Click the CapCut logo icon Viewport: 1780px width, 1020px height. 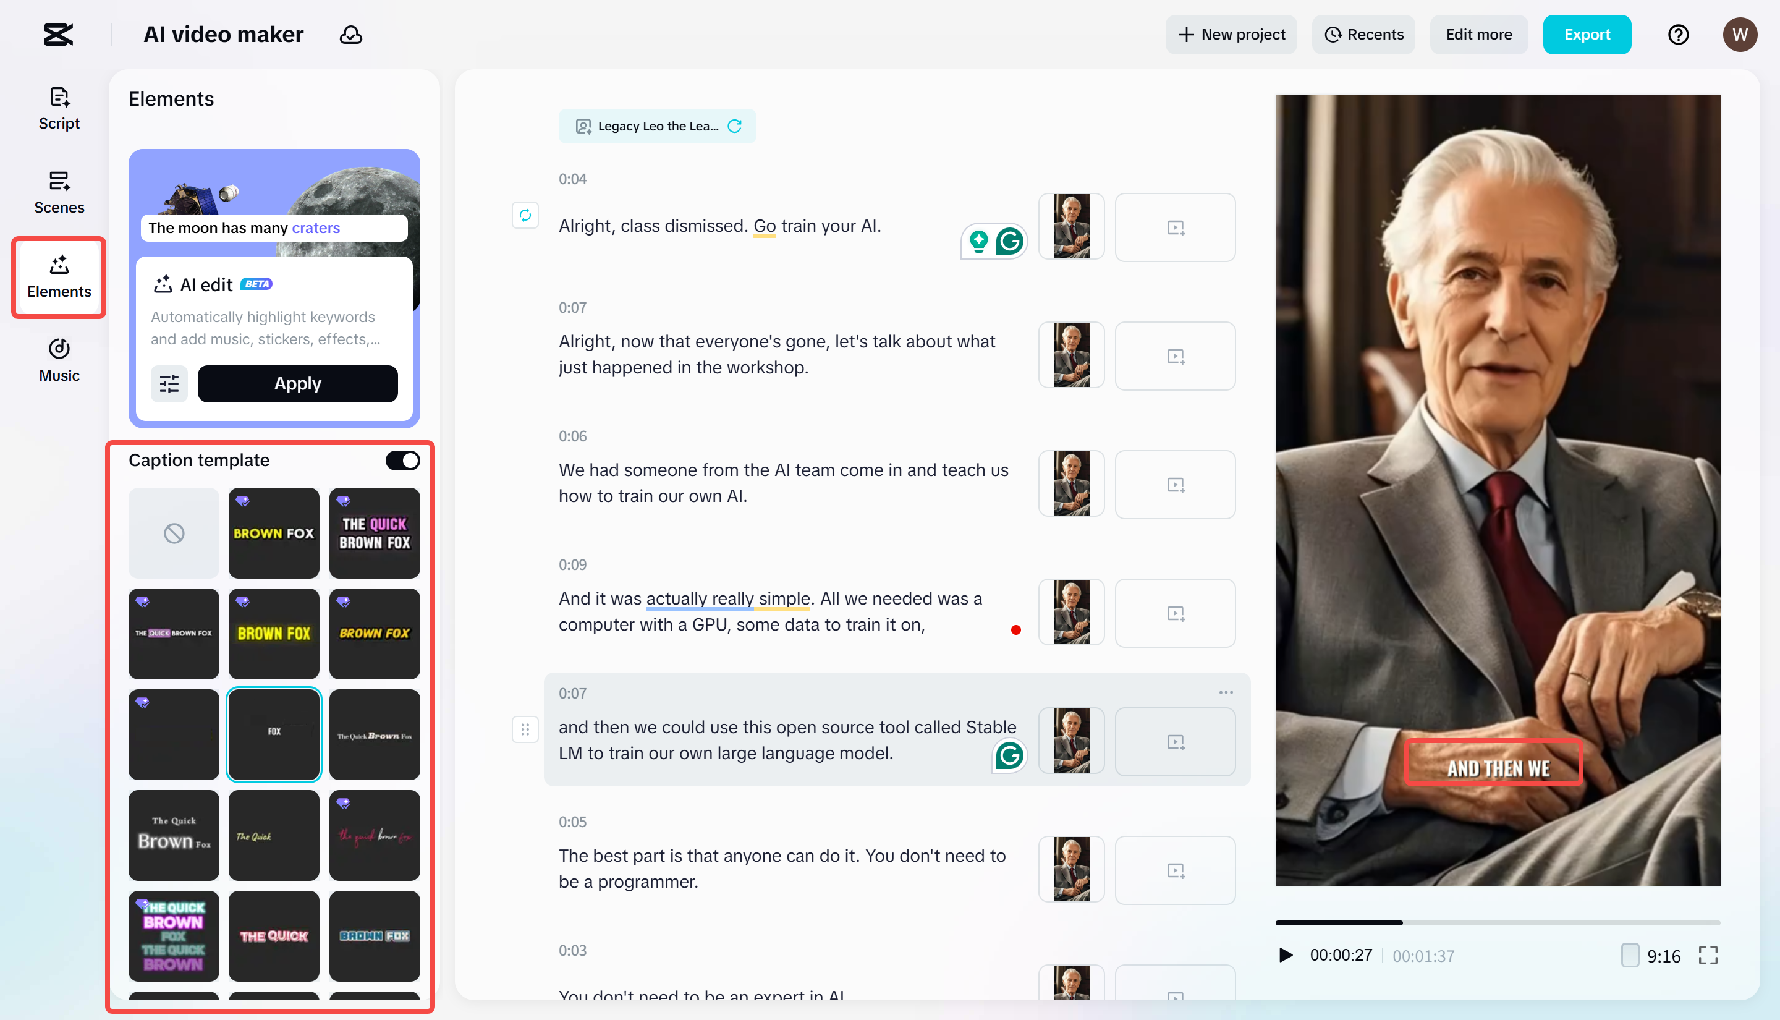tap(58, 35)
